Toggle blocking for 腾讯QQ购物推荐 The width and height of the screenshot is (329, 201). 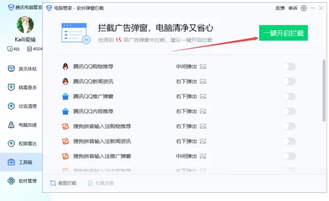coord(289,67)
